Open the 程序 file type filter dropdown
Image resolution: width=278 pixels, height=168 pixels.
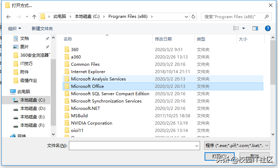237,146
